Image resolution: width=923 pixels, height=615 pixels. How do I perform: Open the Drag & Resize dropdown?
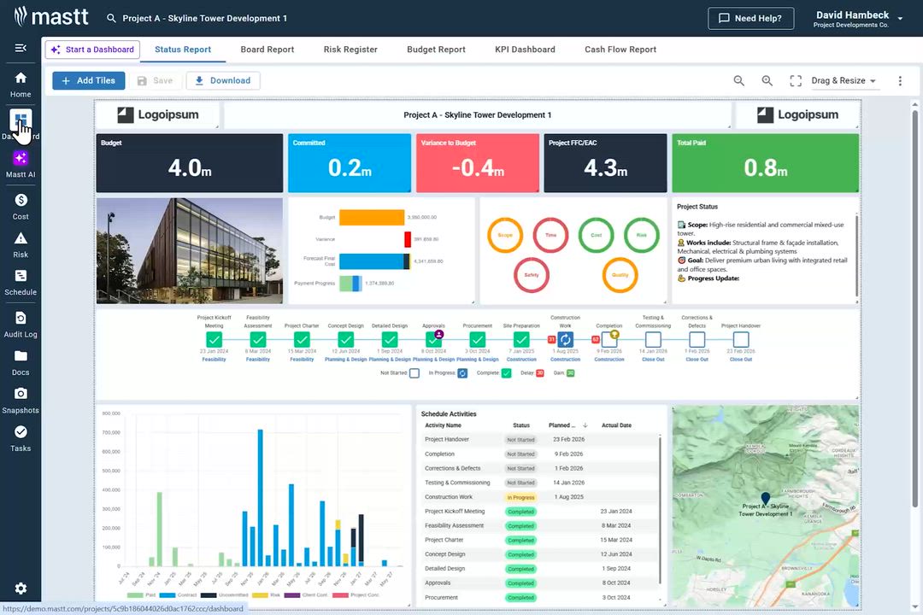[x=843, y=80]
